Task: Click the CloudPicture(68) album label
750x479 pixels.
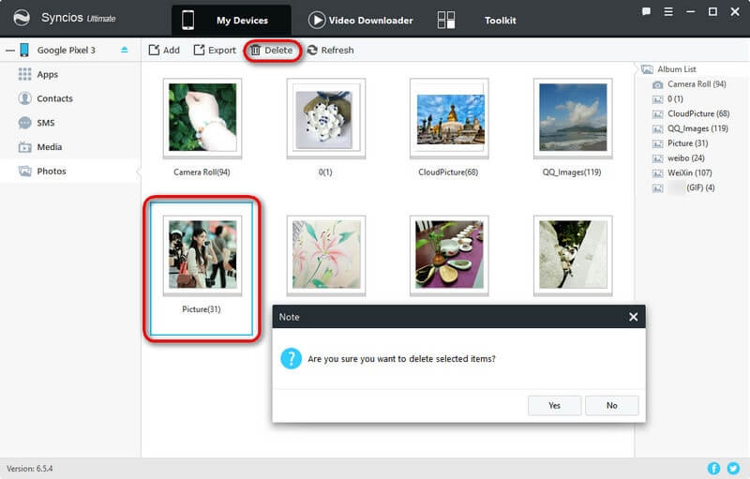Action: [448, 172]
